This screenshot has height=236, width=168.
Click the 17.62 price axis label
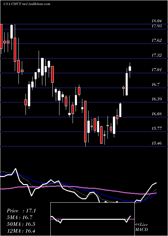(x=157, y=40)
